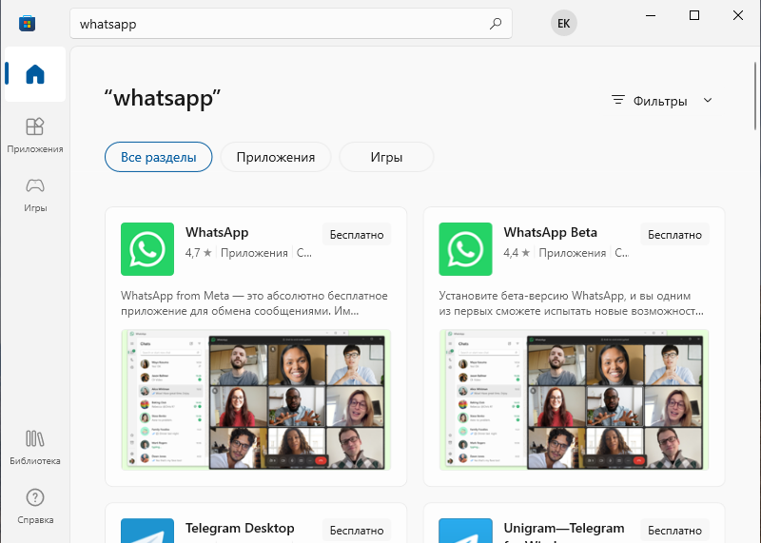Click the Приложения category under WhatsApp Beta
The image size is (761, 543).
pos(573,253)
